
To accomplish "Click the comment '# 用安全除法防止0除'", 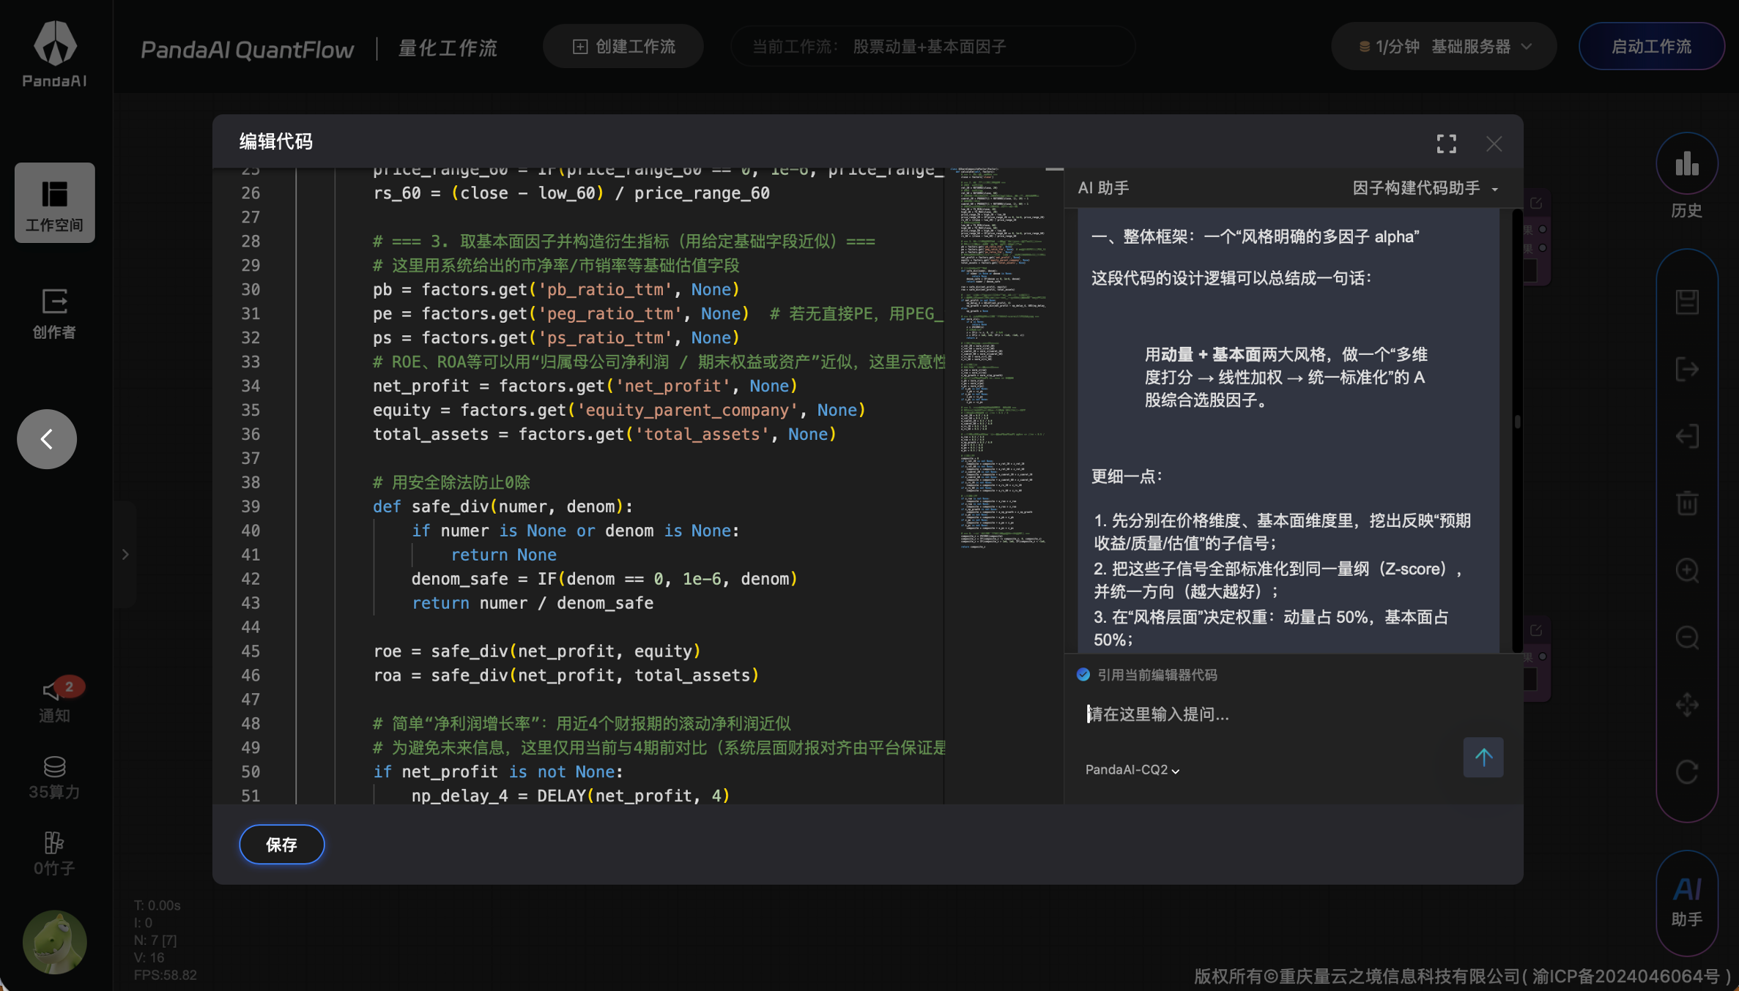I will pyautogui.click(x=451, y=482).
